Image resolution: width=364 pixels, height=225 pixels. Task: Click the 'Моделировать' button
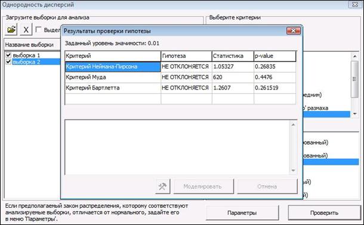pos(203,186)
